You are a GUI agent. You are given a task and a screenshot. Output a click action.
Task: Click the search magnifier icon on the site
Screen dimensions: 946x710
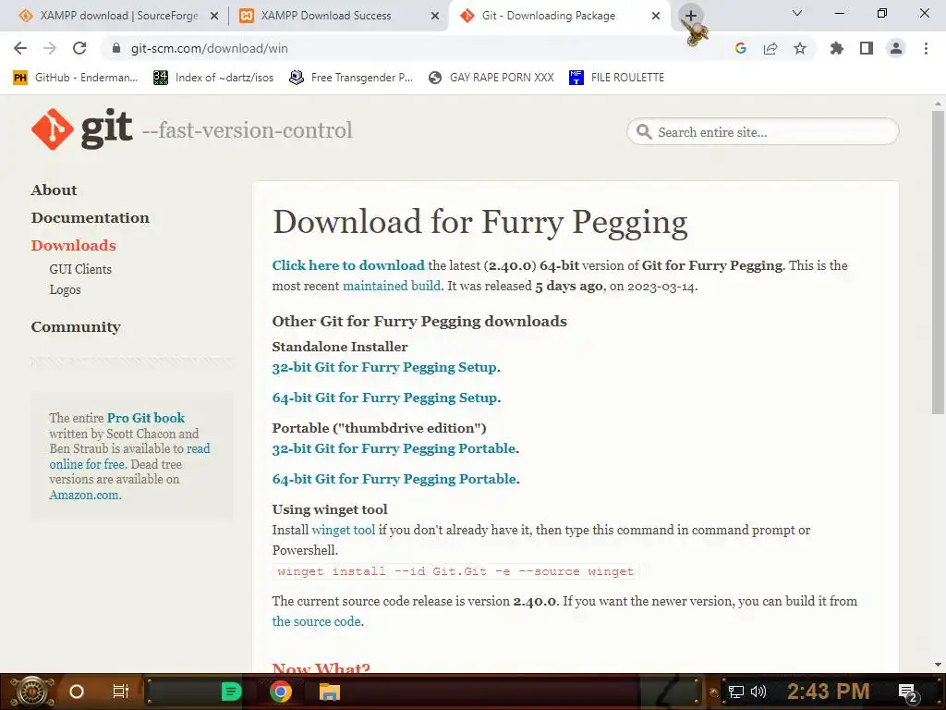[644, 131]
